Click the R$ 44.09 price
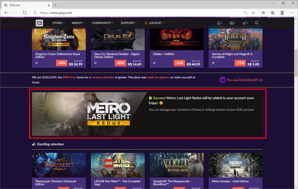Image resolution: width=298 pixels, height=189 pixels. pos(194,64)
